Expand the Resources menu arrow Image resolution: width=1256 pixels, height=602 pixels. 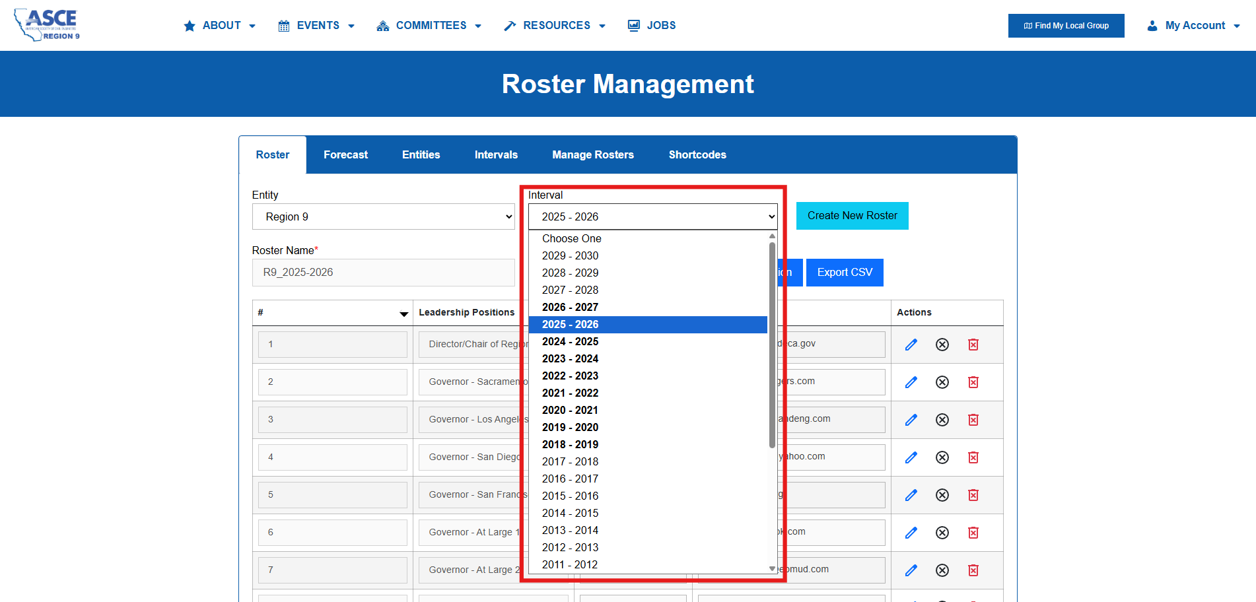(602, 26)
